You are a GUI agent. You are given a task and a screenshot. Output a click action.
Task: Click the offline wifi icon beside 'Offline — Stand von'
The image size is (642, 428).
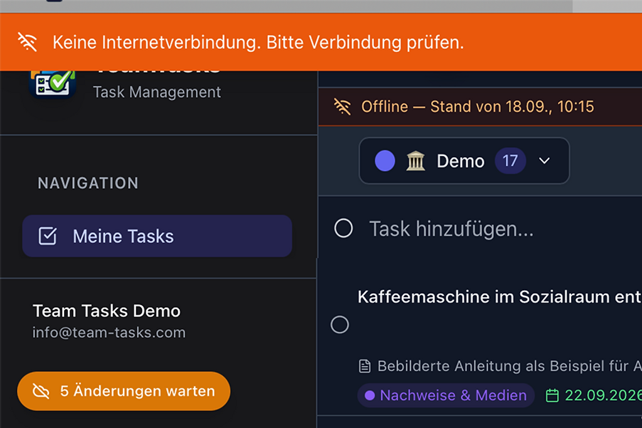[x=342, y=107]
